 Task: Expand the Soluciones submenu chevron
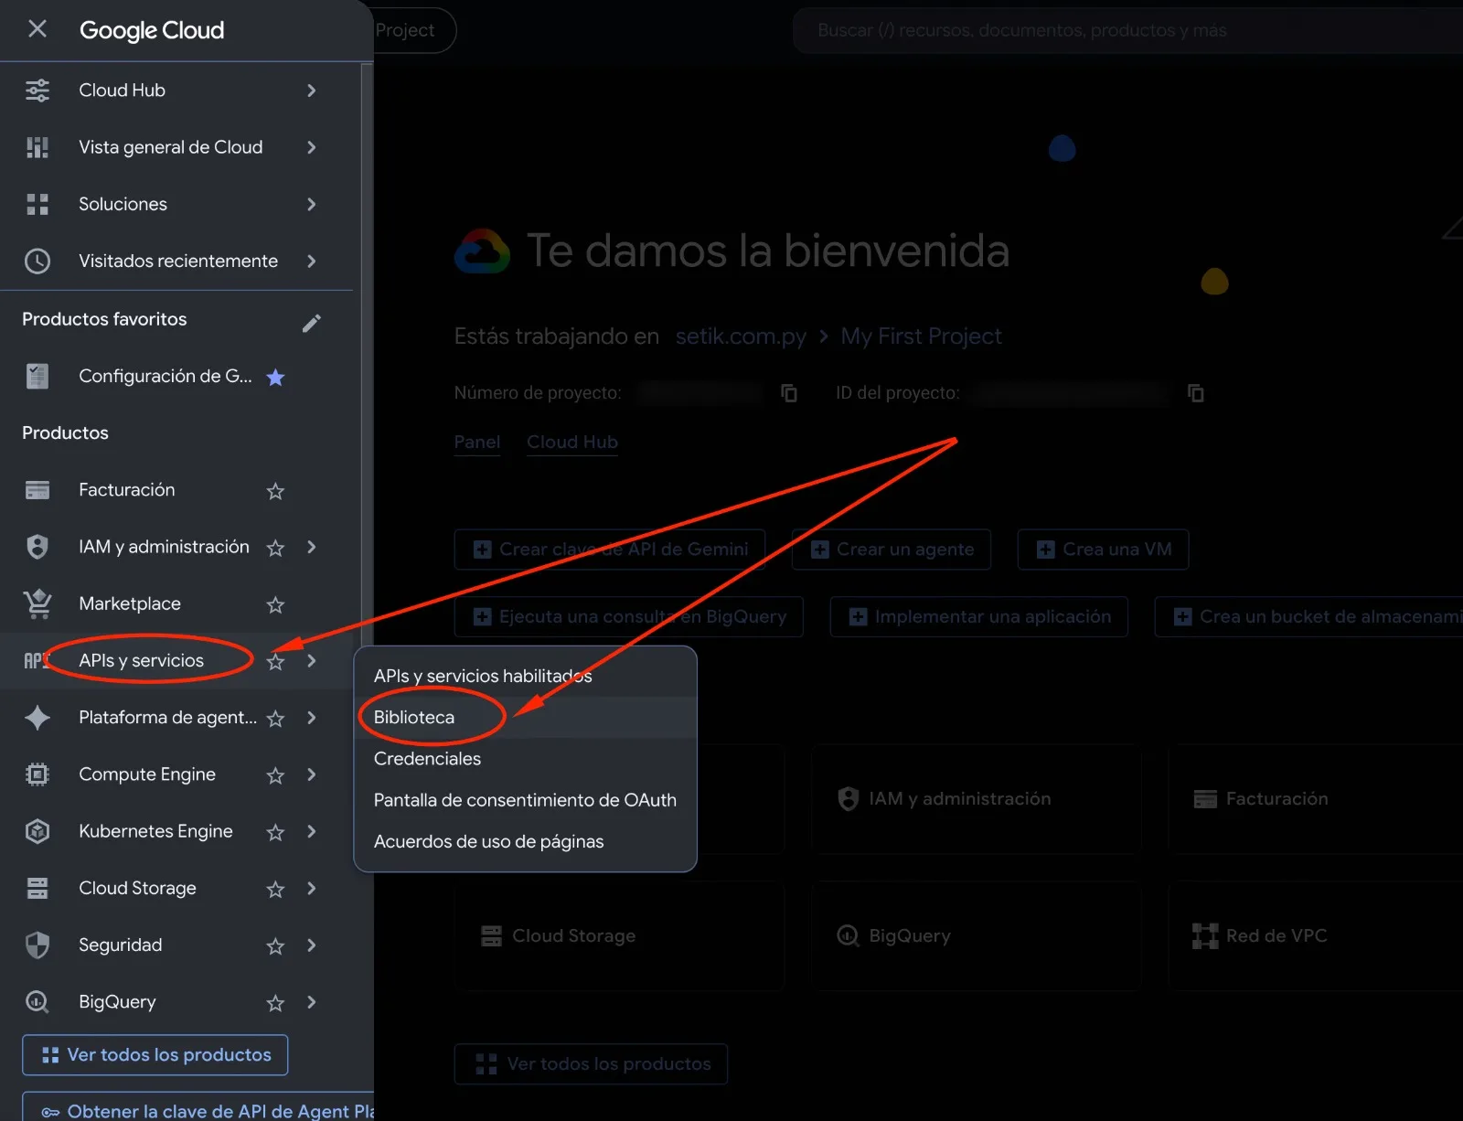(312, 204)
